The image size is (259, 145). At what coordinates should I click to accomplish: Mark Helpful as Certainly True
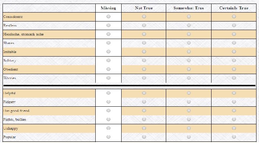point(234,93)
